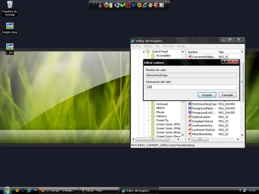Sort values by the Tipo column header
The height and width of the screenshot is (194, 259).
pyautogui.click(x=228, y=52)
